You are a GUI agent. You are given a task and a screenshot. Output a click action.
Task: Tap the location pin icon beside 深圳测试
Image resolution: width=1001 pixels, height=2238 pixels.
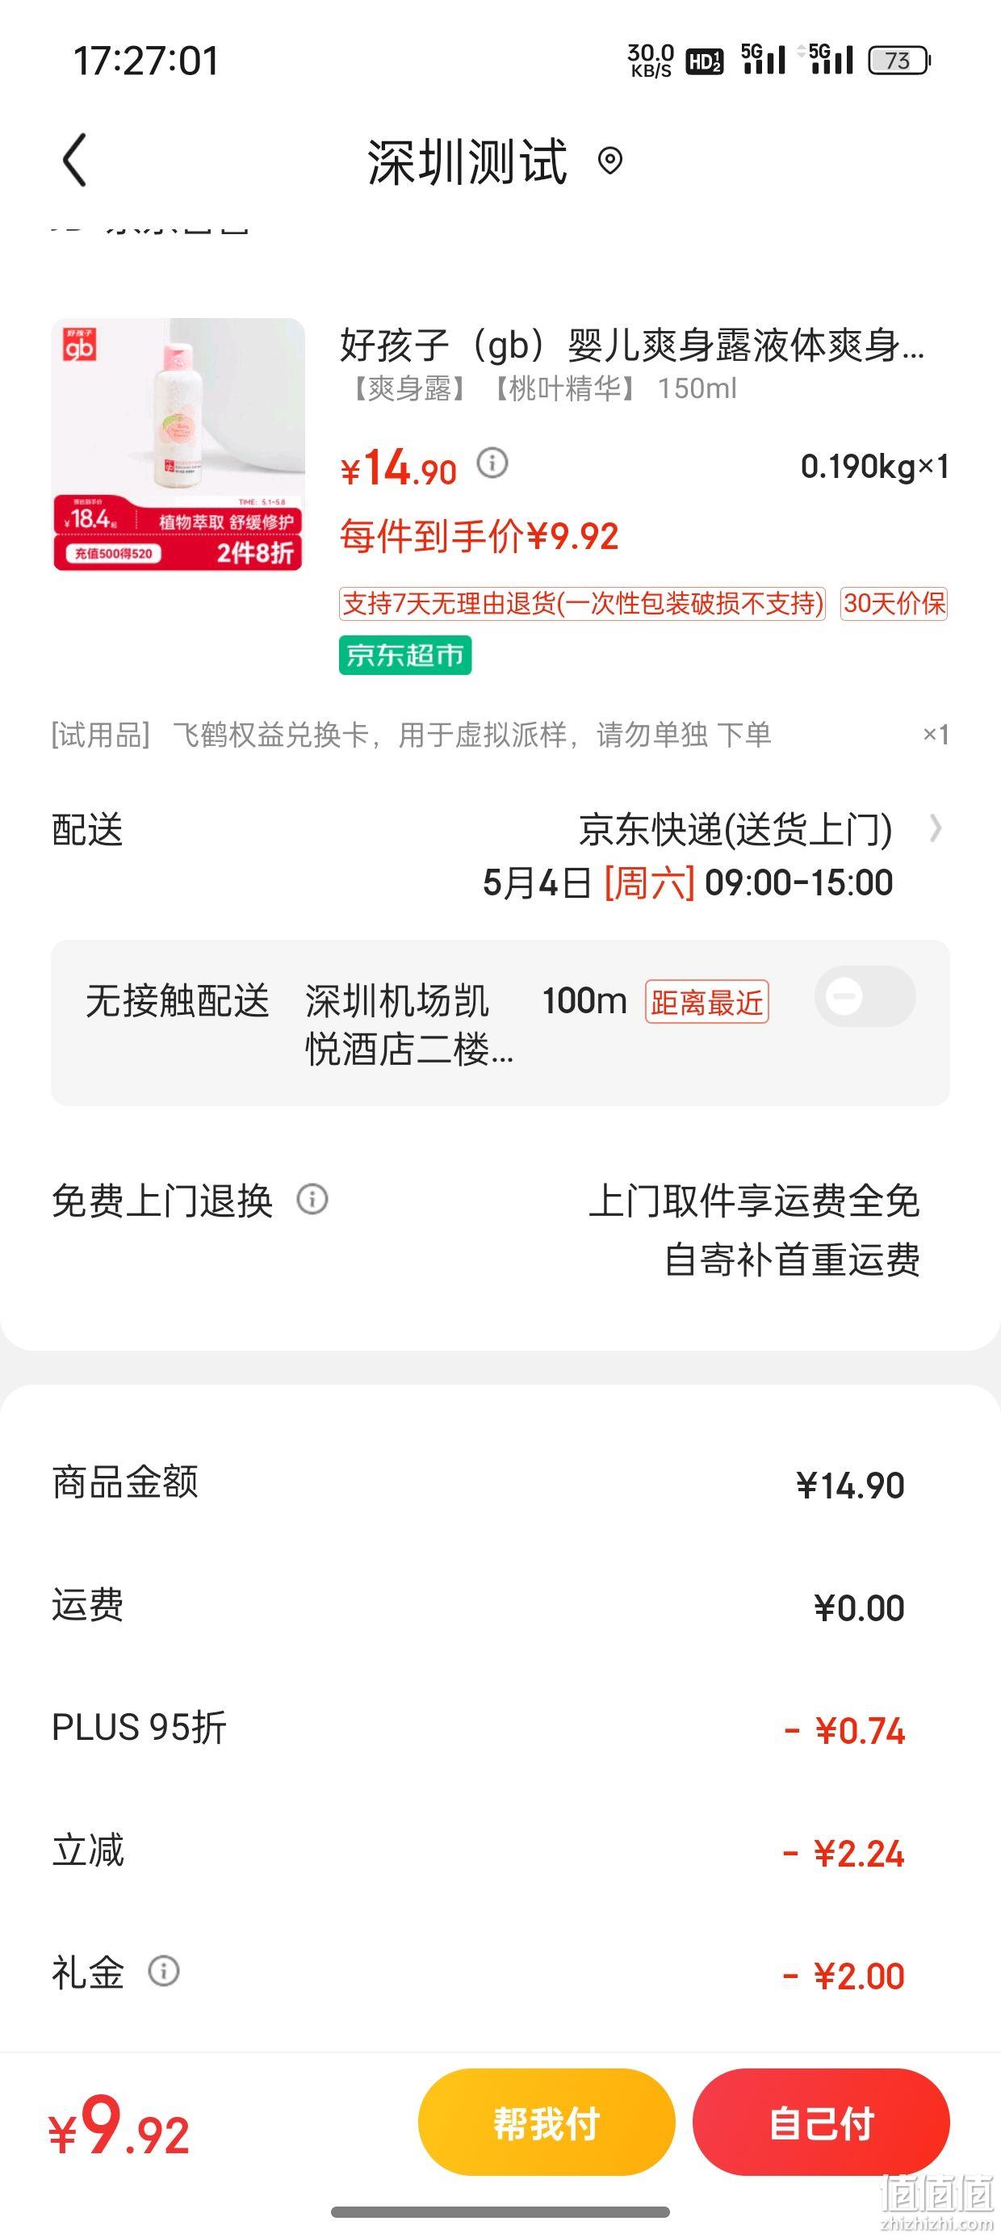(610, 161)
